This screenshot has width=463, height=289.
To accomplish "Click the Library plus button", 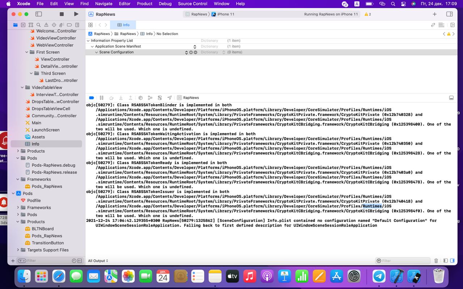I will click(x=434, y=14).
